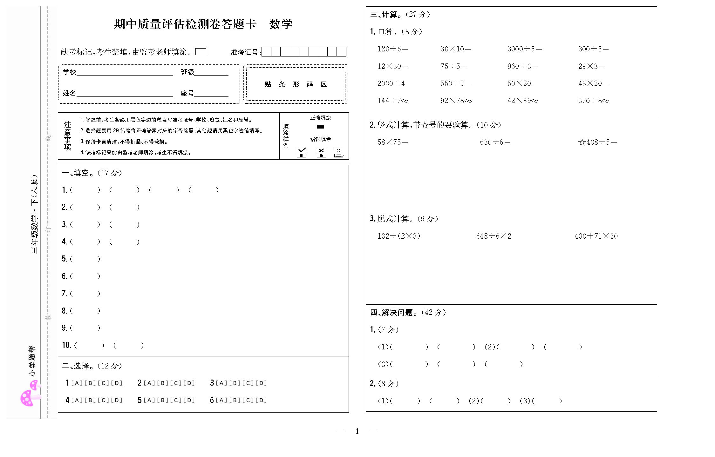
Task: Click the estimate problem 42×39≈
Action: tap(523, 101)
